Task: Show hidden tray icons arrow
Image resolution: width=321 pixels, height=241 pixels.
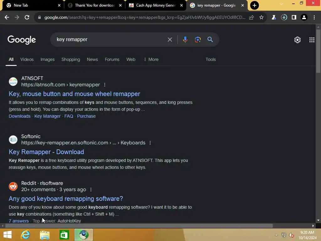Action: (276, 235)
